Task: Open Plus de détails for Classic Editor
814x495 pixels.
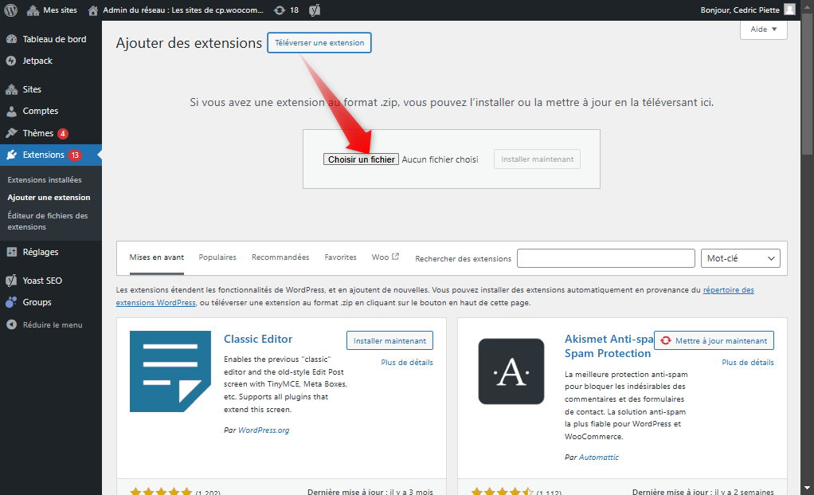Action: tap(407, 363)
